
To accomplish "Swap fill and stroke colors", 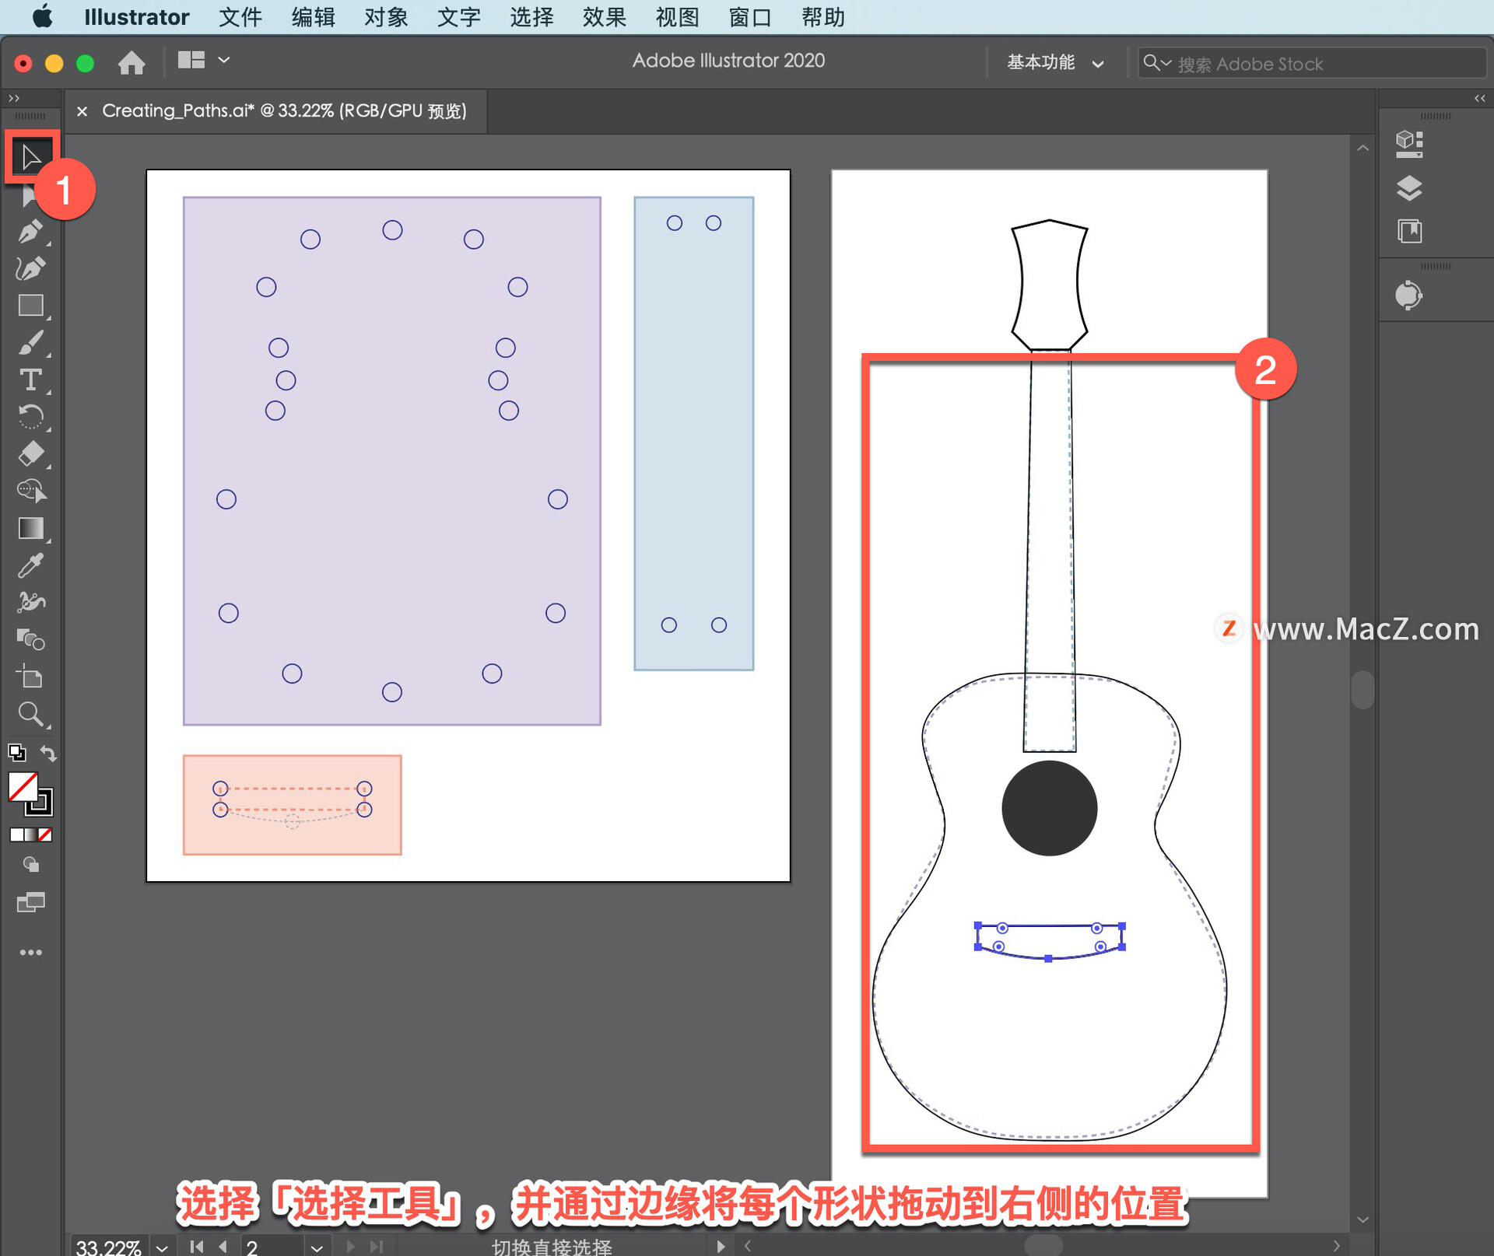I will [48, 753].
